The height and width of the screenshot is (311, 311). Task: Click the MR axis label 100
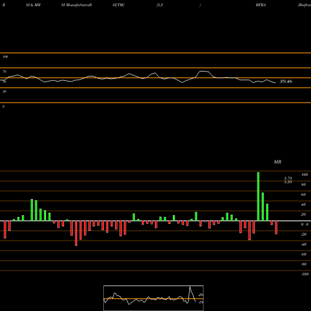click(304, 175)
